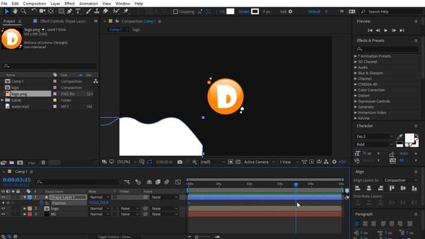This screenshot has width=425, height=239.
Task: Click Align right edges icon
Action: coord(381,189)
